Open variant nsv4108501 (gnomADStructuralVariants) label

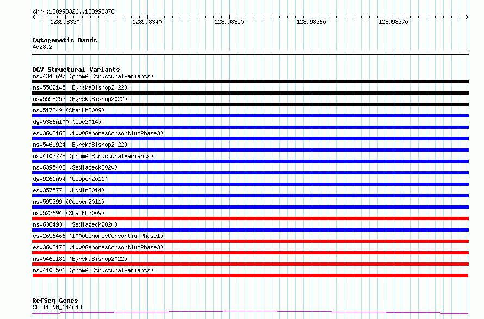(93, 270)
